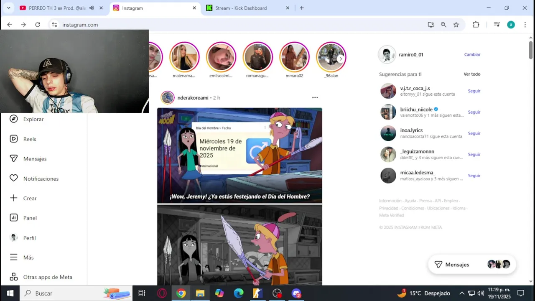The width and height of the screenshot is (535, 301).
Task: View emilsealmi story
Action: tap(221, 57)
